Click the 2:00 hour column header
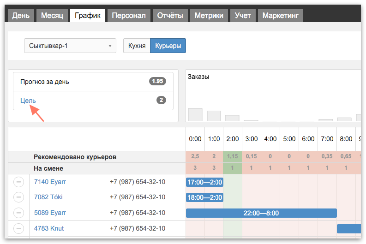 pos(233,139)
